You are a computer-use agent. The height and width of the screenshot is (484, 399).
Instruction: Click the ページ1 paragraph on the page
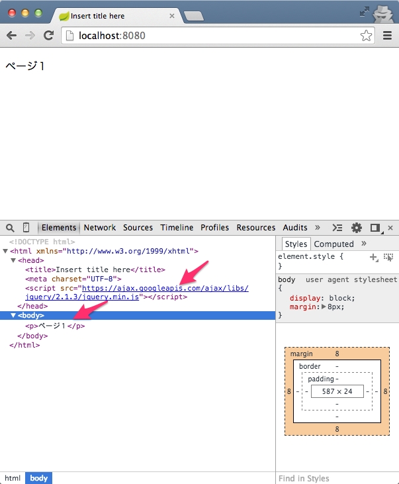coord(25,66)
